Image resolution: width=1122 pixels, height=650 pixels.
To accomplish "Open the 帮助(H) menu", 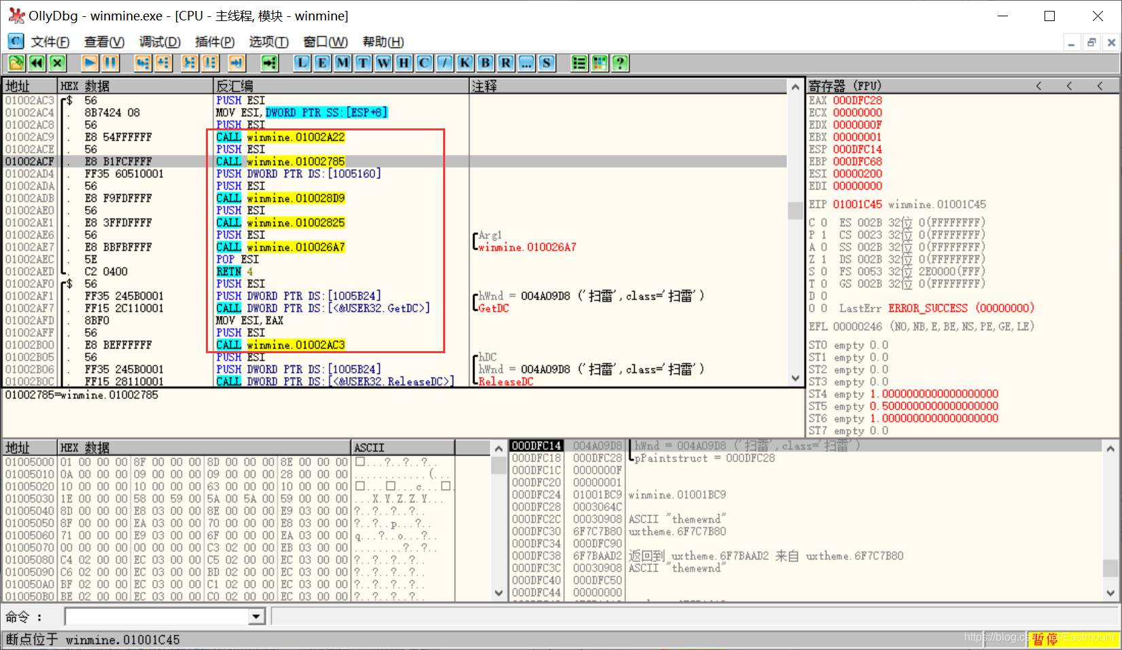I will coord(383,42).
